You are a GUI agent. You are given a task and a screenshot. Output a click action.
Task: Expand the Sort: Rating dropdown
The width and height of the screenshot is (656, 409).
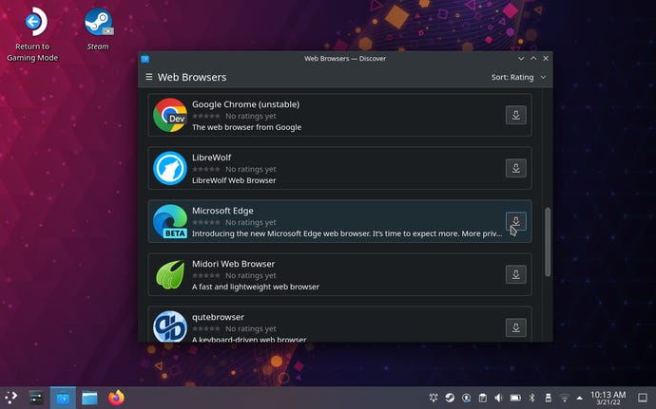518,77
